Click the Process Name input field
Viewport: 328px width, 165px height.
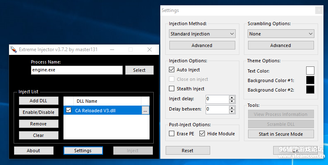point(77,70)
